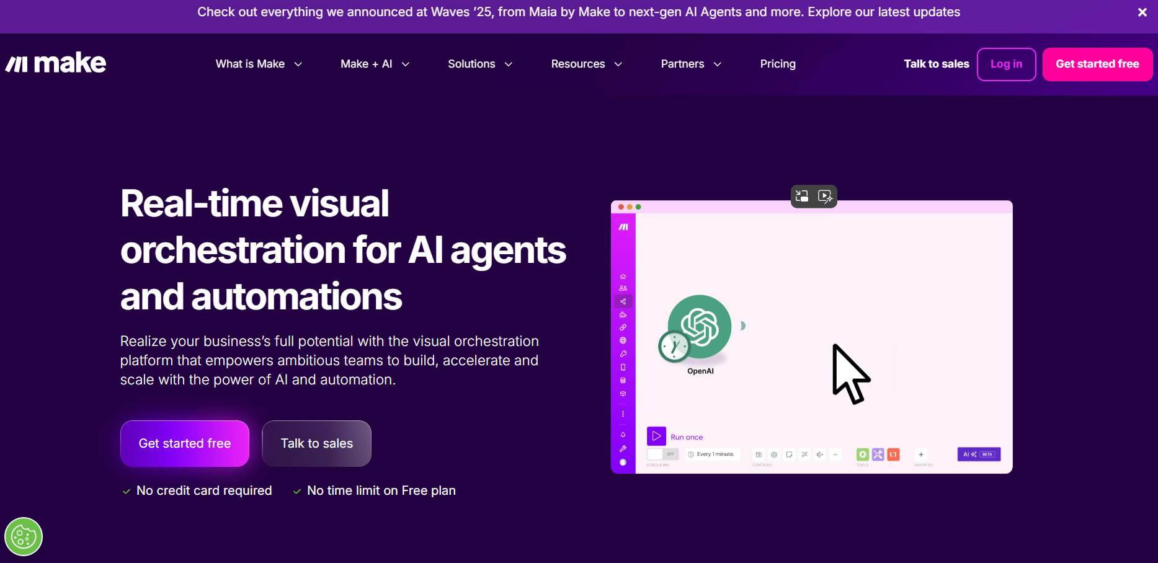Viewport: 1158px width, 563px height.
Task: Close the Waves '25 announcement banner
Action: [x=1142, y=12]
